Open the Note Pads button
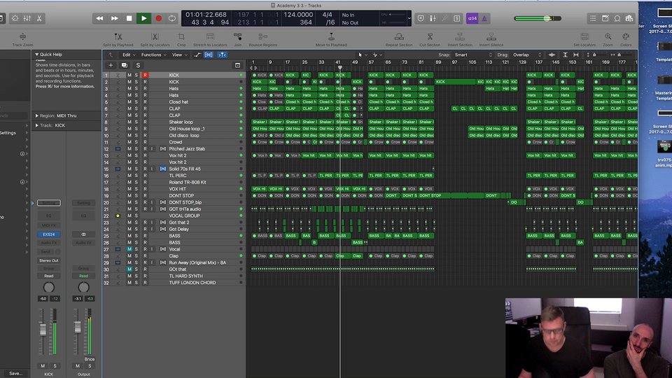The image size is (672, 378). (x=605, y=18)
